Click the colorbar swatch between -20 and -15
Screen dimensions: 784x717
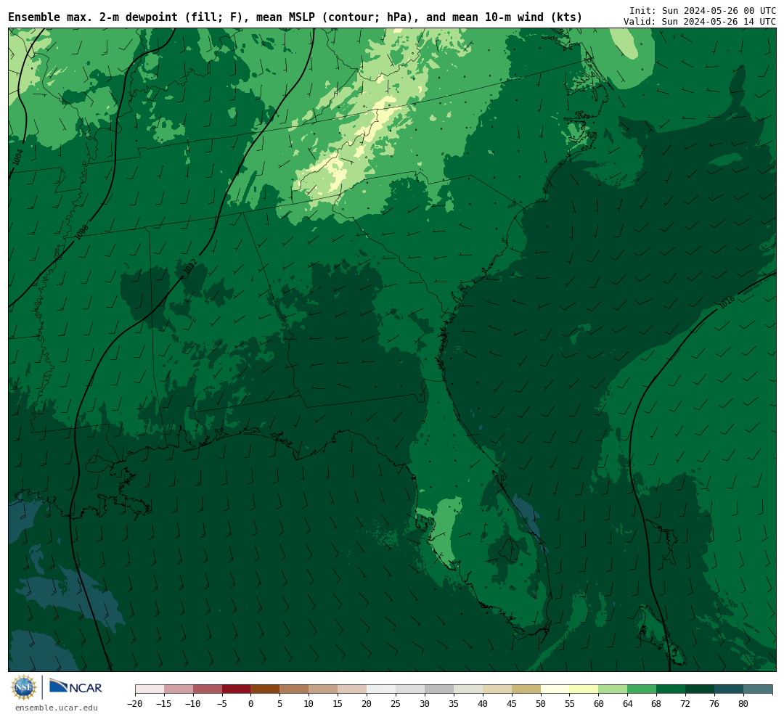click(x=150, y=689)
